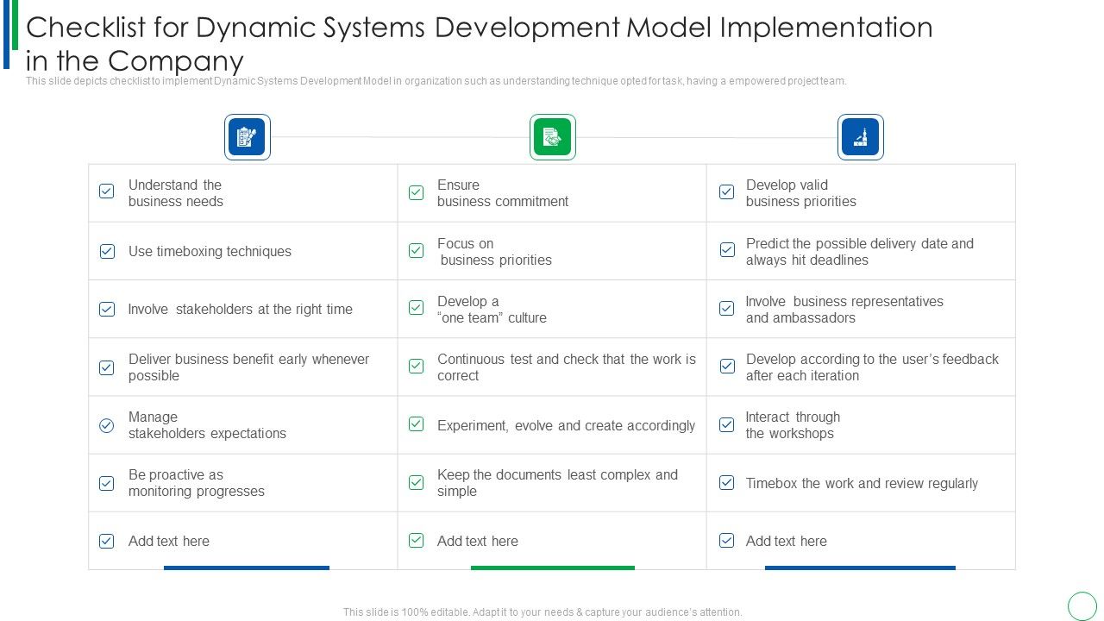Viewport: 1104px width, 621px height.
Task: Toggle green checkbox for Focus on business priorities
Action: coord(417,250)
